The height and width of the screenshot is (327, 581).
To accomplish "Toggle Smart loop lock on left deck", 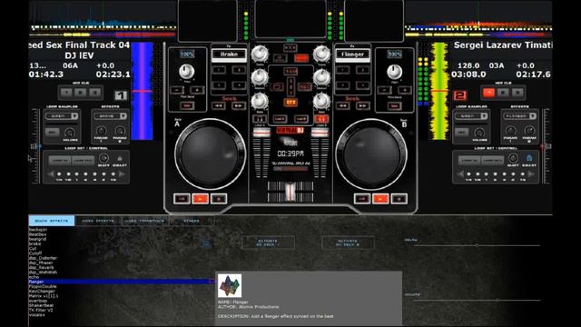I will [120, 159].
